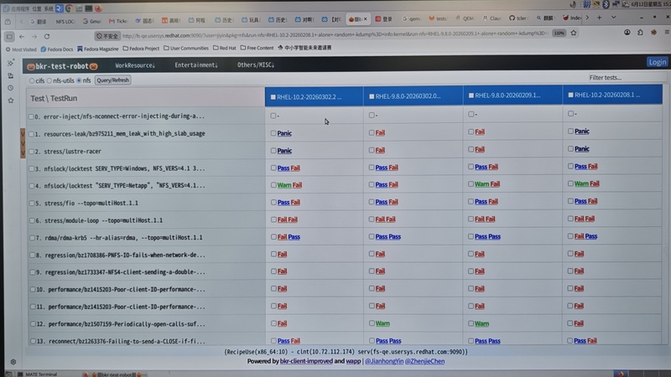671x377 pixels.
Task: Tick checkbox for row 0 error-inject test
Action: pos(31,116)
